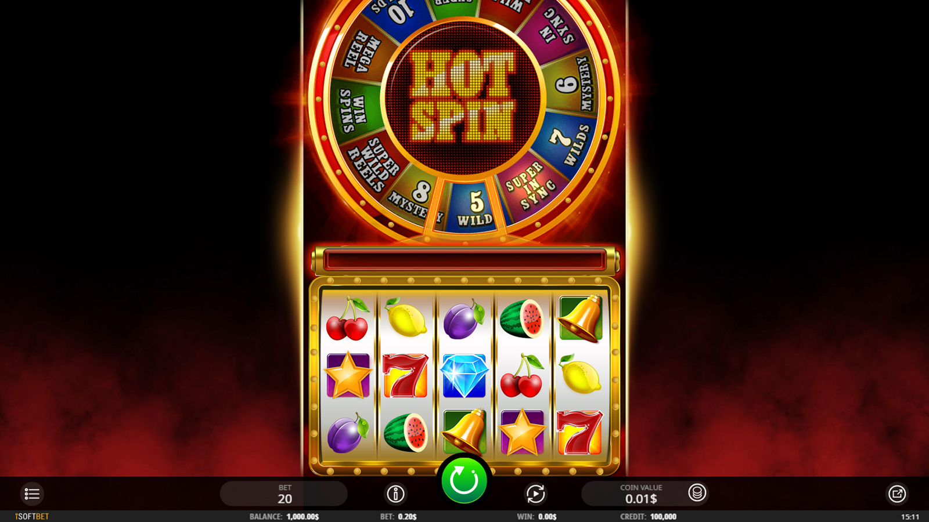Open the Bet 20 selector

(284, 494)
